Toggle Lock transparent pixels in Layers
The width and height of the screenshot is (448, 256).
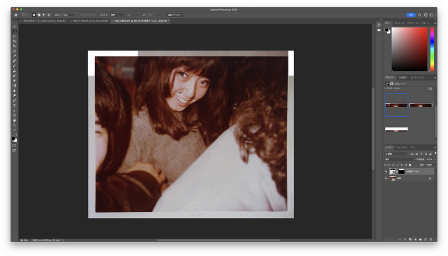pyautogui.click(x=393, y=165)
